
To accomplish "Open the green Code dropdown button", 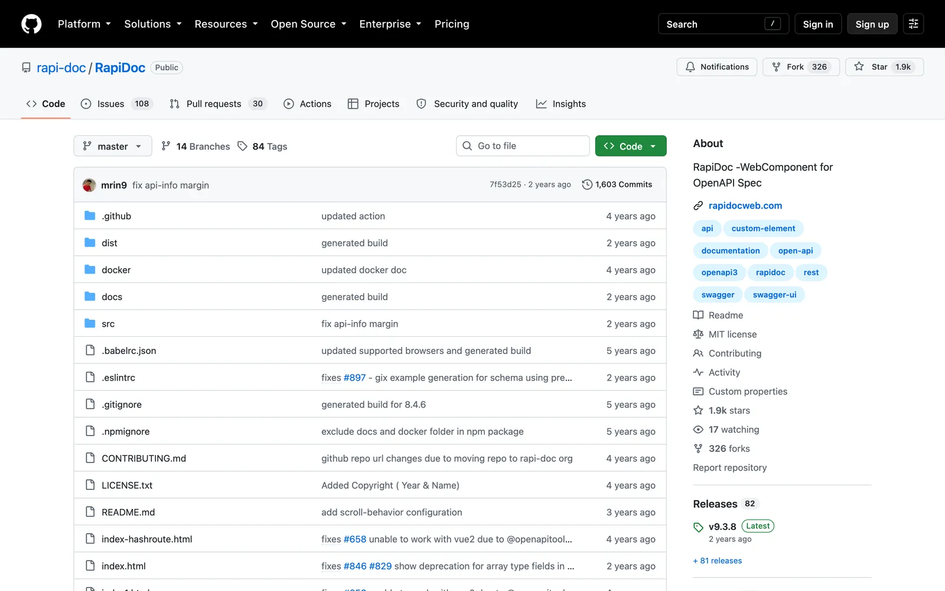I will tap(631, 146).
